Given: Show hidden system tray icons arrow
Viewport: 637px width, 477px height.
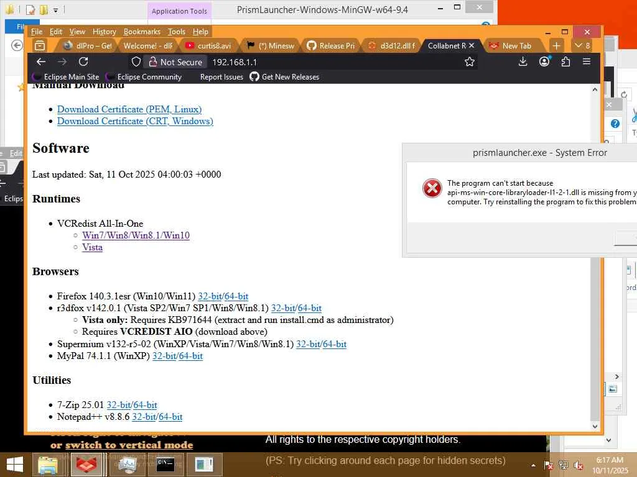Looking at the screenshot, I should point(533,466).
